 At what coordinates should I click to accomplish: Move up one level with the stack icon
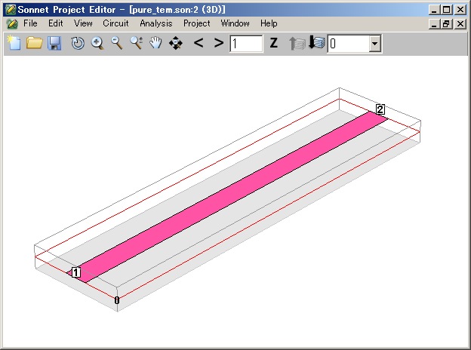pos(297,43)
